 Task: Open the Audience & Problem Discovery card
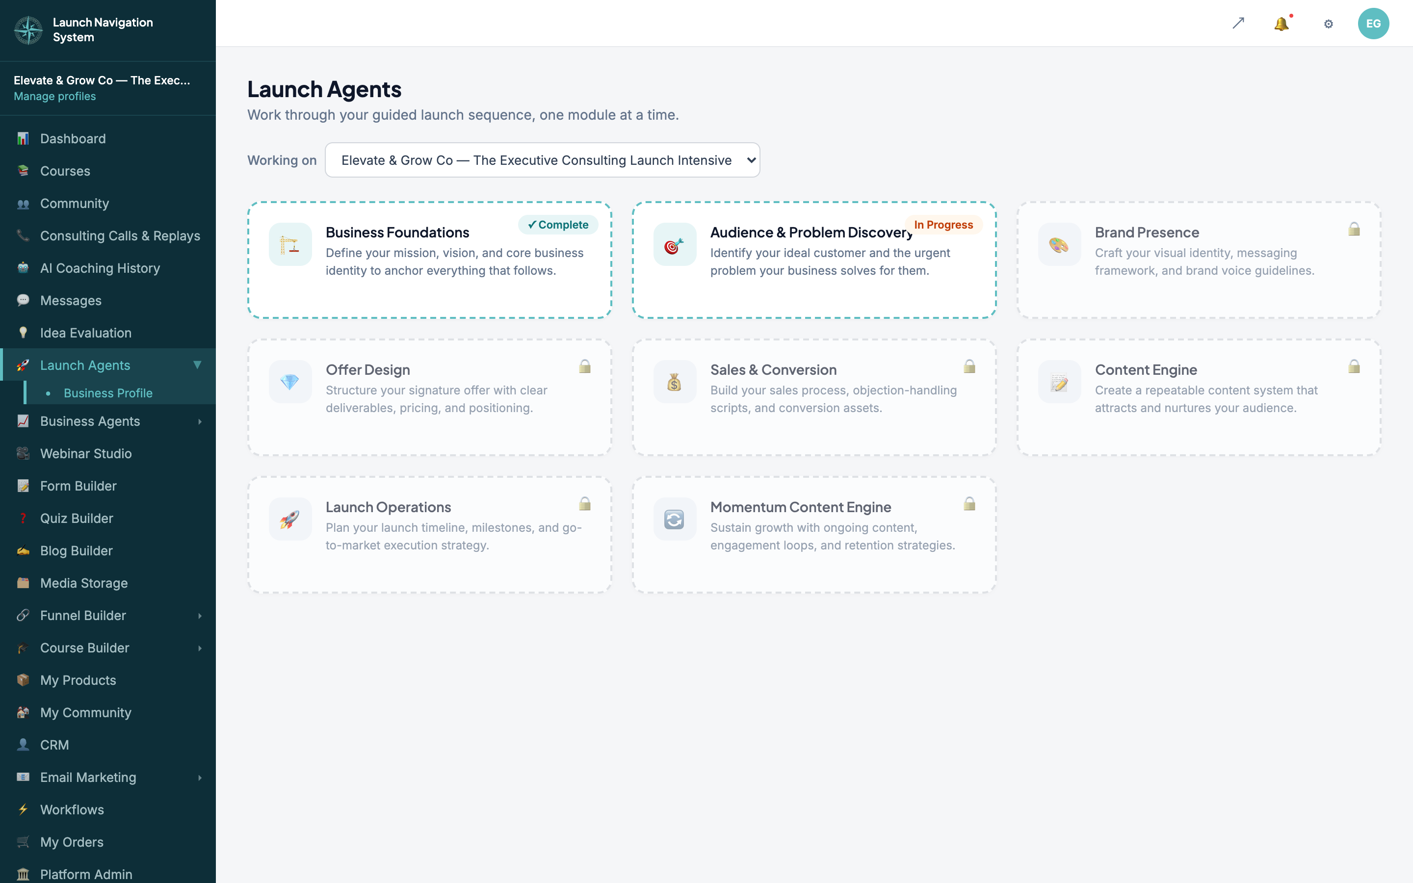point(814,260)
